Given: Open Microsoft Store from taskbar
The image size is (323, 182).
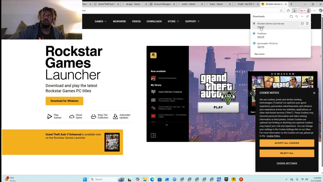Looking at the screenshot, I should click(159, 179).
